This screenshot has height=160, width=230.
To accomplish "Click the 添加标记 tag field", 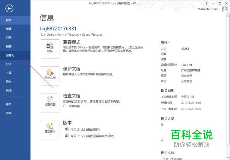I will point(186,76).
